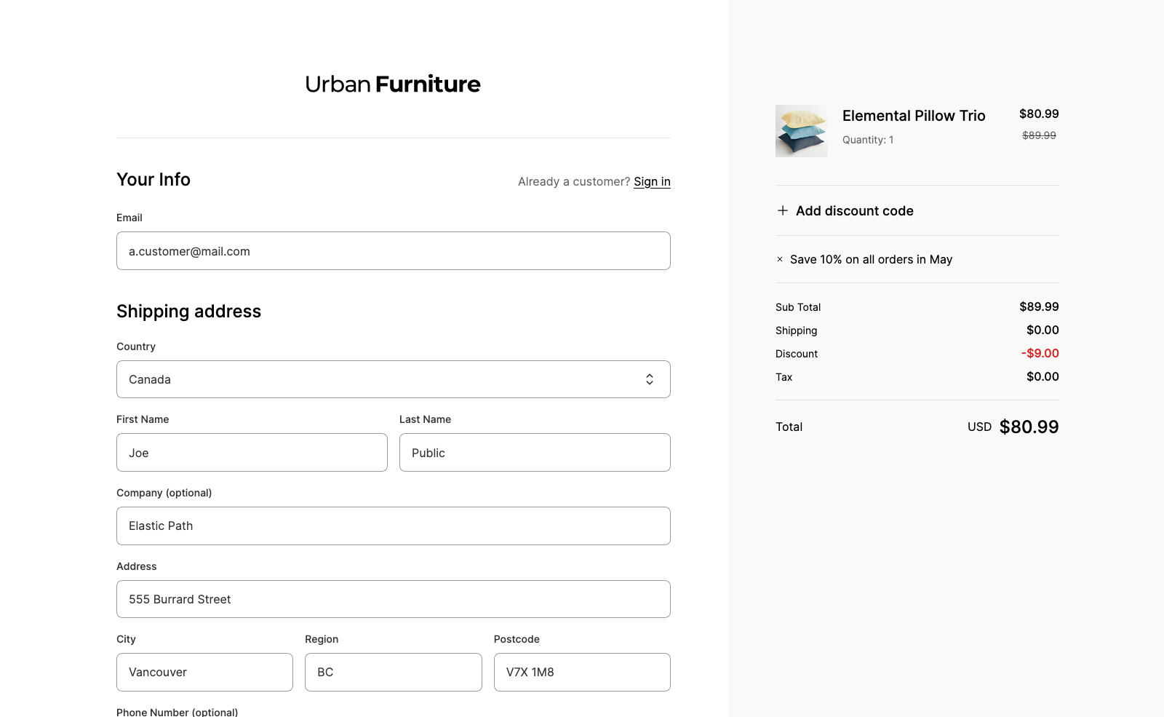
Task: Click the plus icon beside Add discount code
Action: pyautogui.click(x=783, y=210)
